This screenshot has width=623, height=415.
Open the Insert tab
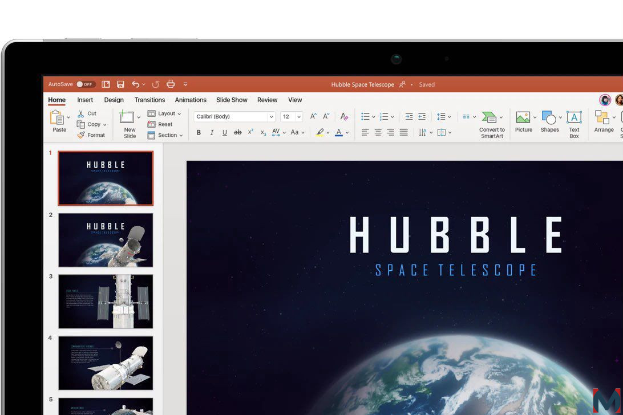(x=85, y=100)
